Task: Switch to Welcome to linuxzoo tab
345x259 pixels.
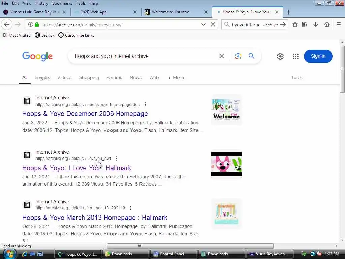Action: coord(170,12)
